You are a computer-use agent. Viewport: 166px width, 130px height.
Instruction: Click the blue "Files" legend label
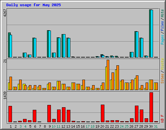tap(162, 26)
